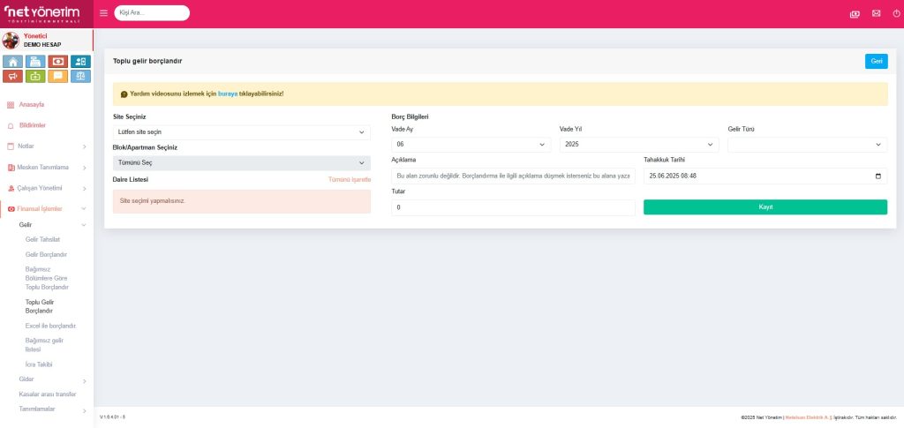904x428 pixels.
Task: Click the red megaphone shortcut icon
Action: pos(12,76)
